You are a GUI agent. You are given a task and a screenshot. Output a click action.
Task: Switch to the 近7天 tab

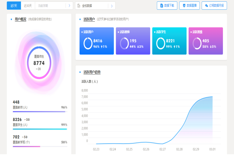(14, 6)
